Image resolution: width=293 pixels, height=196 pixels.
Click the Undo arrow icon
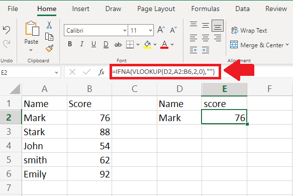(x=7, y=30)
